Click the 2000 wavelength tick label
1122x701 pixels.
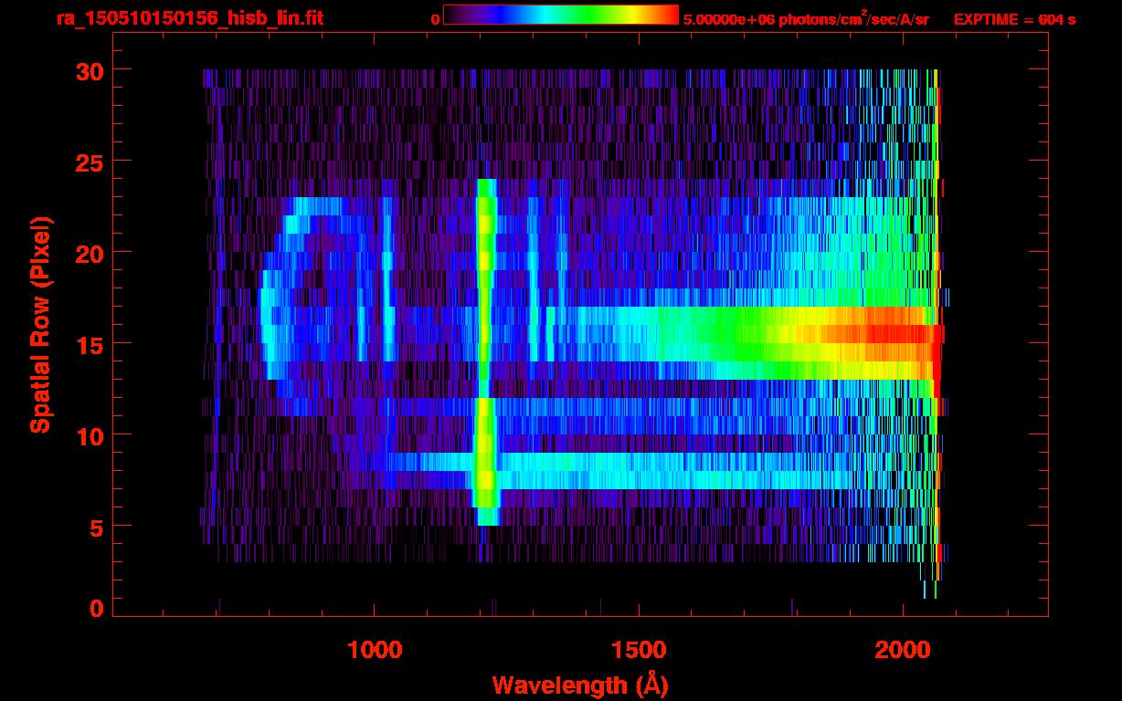pyautogui.click(x=903, y=650)
